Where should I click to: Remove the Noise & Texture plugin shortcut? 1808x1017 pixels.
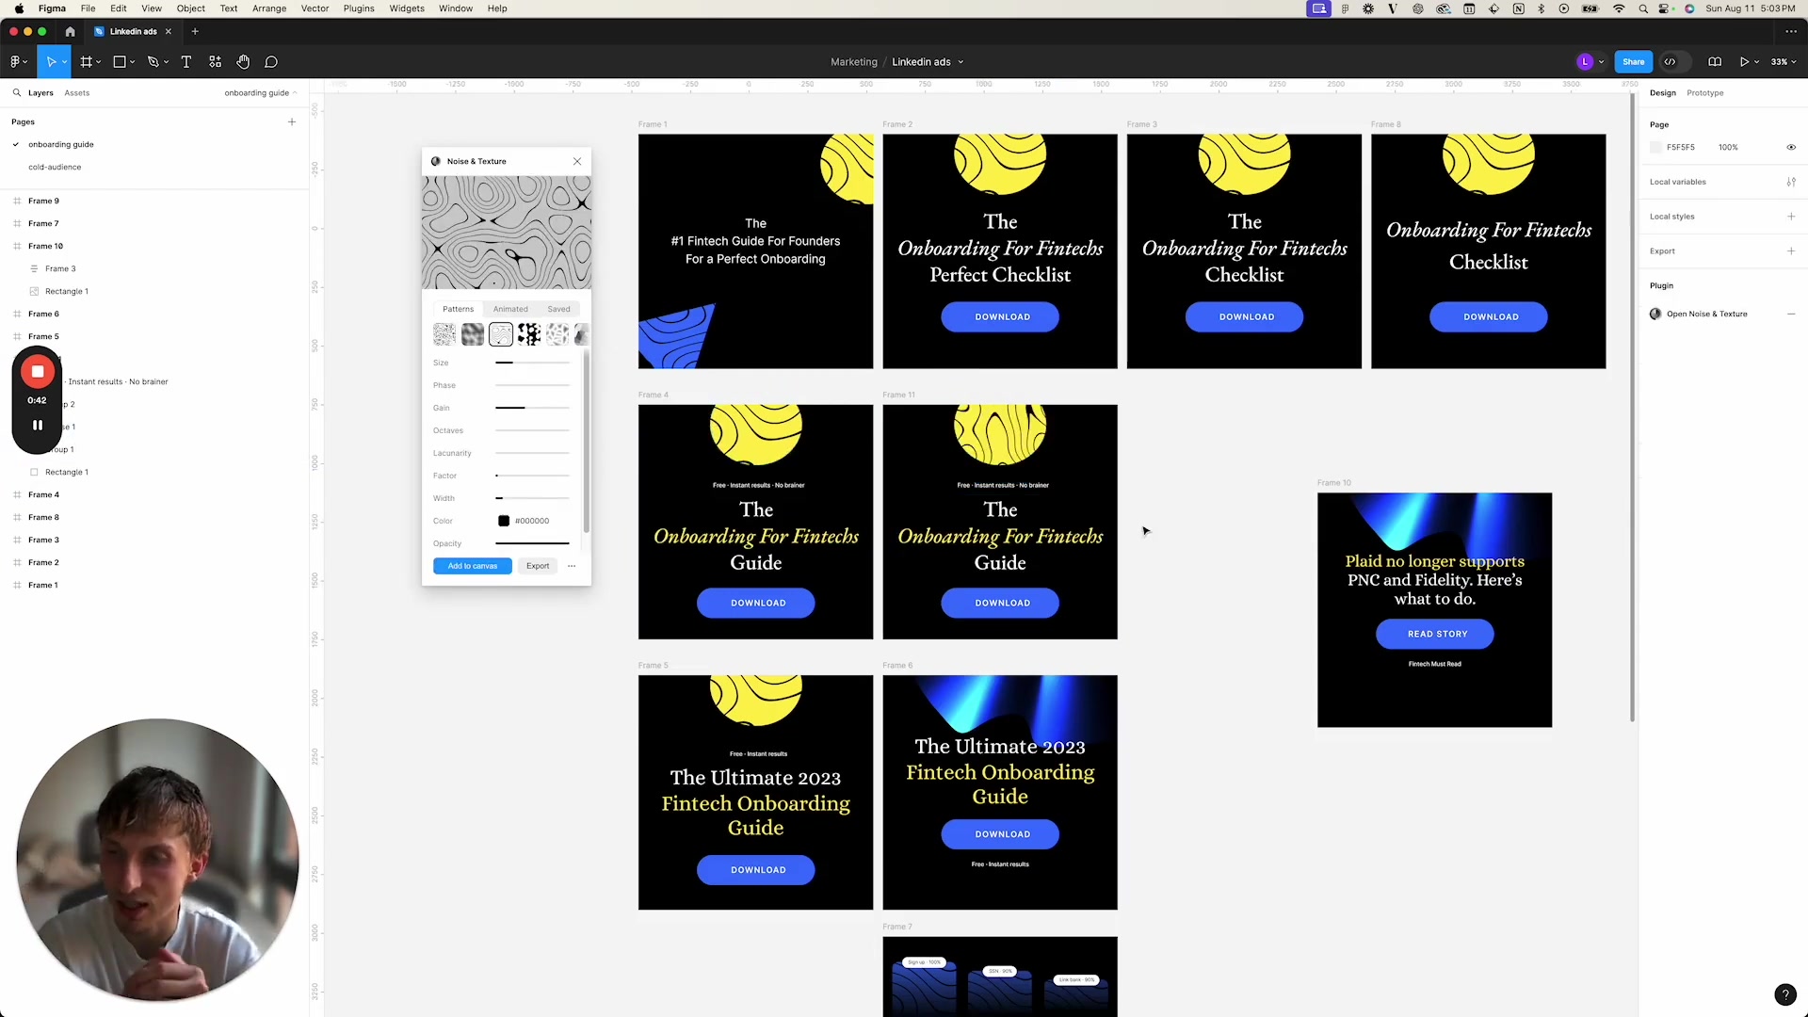click(x=1791, y=315)
